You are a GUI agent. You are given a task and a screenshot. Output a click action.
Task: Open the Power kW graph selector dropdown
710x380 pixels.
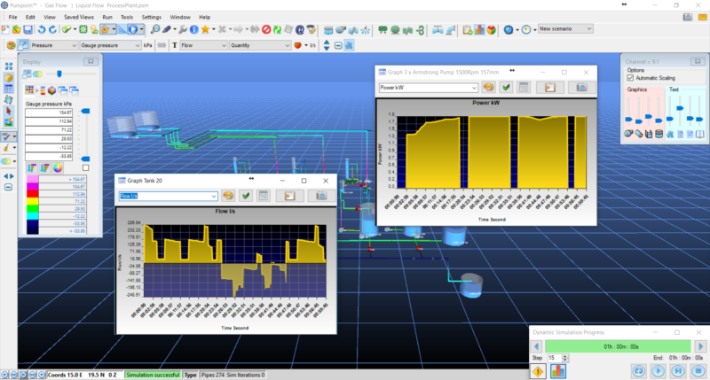point(475,88)
